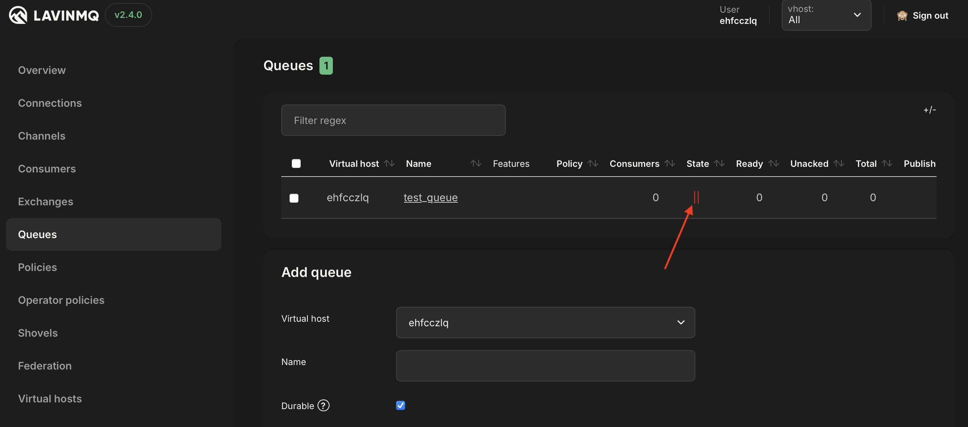Sort by Virtual host column arrows

click(x=389, y=163)
